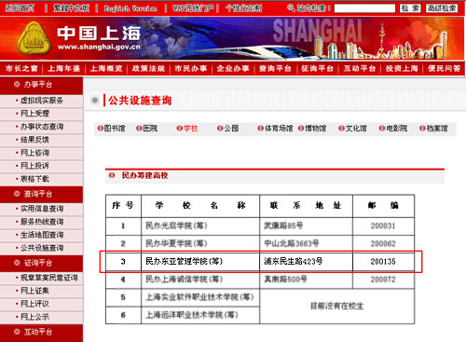Screen dimensions: 466x342
Task: Open 公共设施查询 in the sidebar
Action: coord(42,248)
